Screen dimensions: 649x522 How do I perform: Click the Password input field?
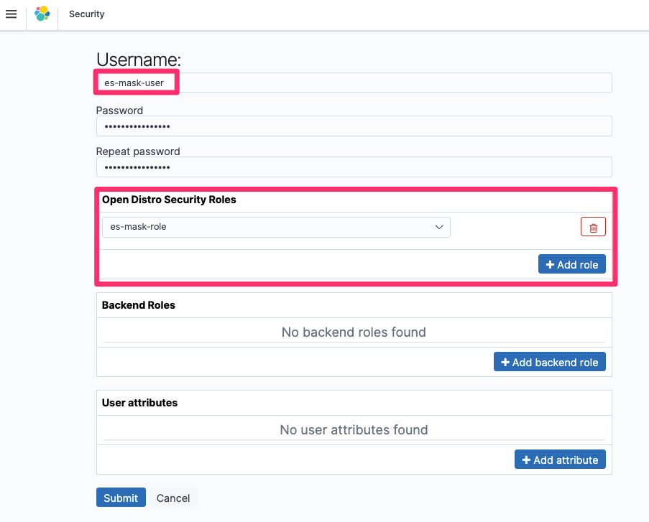click(x=354, y=126)
